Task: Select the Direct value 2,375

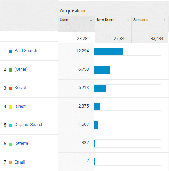Action: pos(84,106)
